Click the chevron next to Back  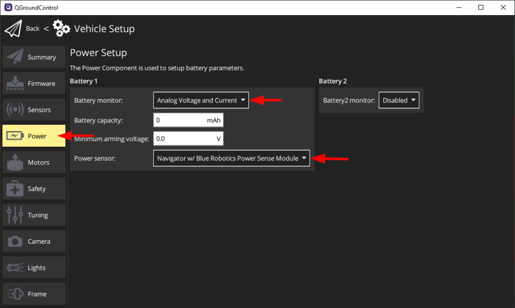[46, 28]
